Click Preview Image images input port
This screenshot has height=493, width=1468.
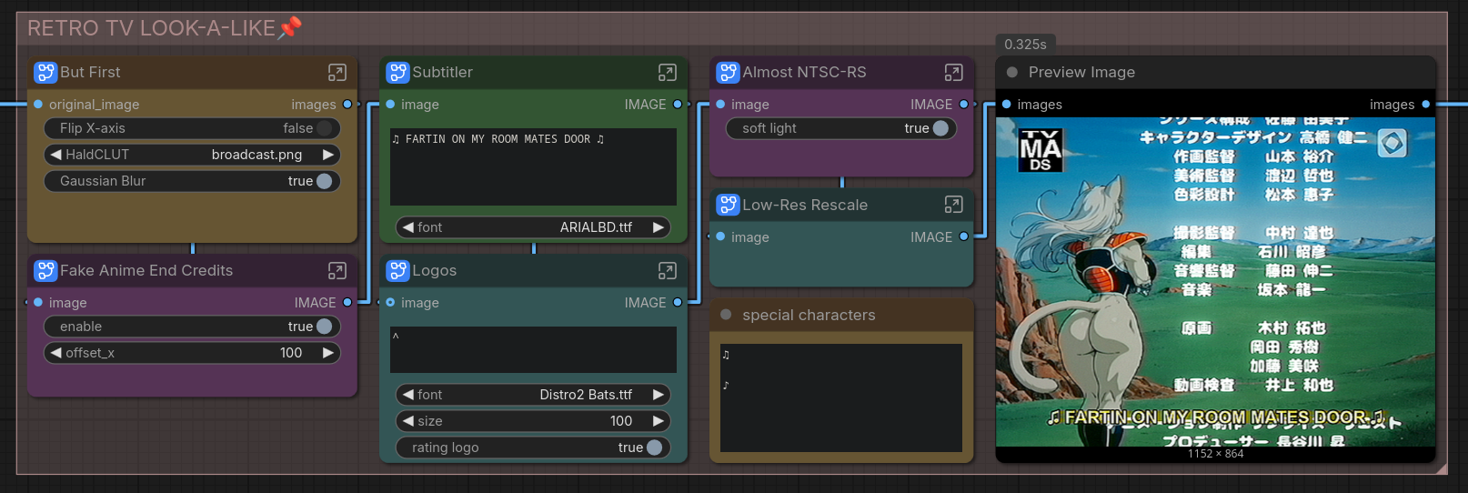(1007, 105)
